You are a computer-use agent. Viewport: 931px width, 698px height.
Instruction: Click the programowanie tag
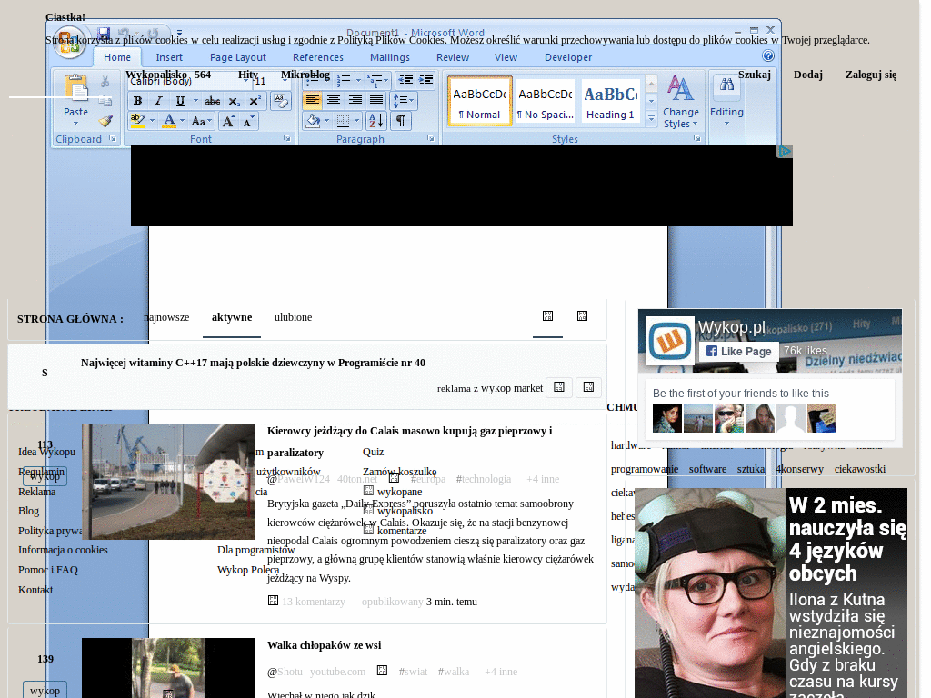pos(645,469)
